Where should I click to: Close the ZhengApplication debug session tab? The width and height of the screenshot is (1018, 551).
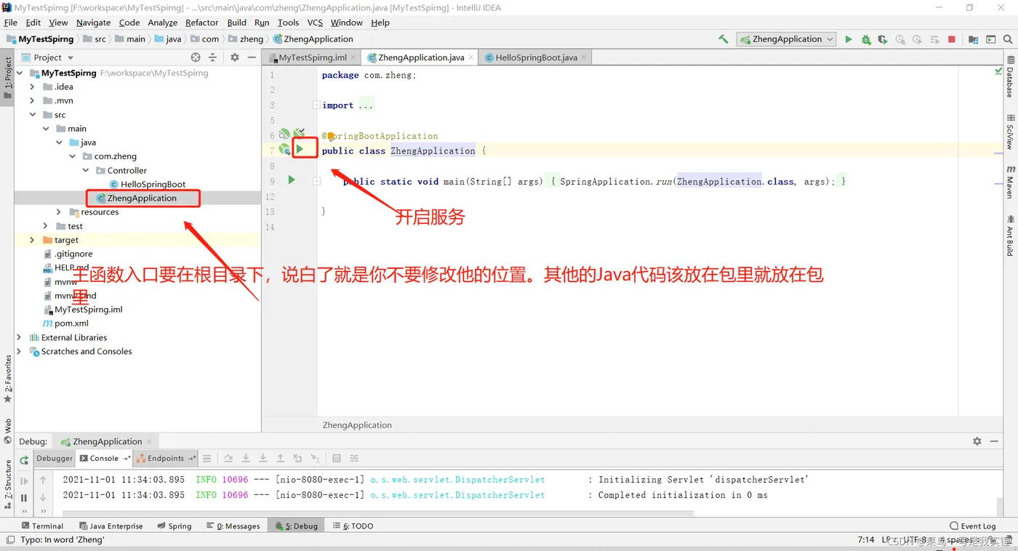[149, 441]
